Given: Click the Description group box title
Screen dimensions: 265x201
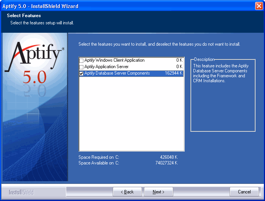Looking at the screenshot, I should click(204, 59).
